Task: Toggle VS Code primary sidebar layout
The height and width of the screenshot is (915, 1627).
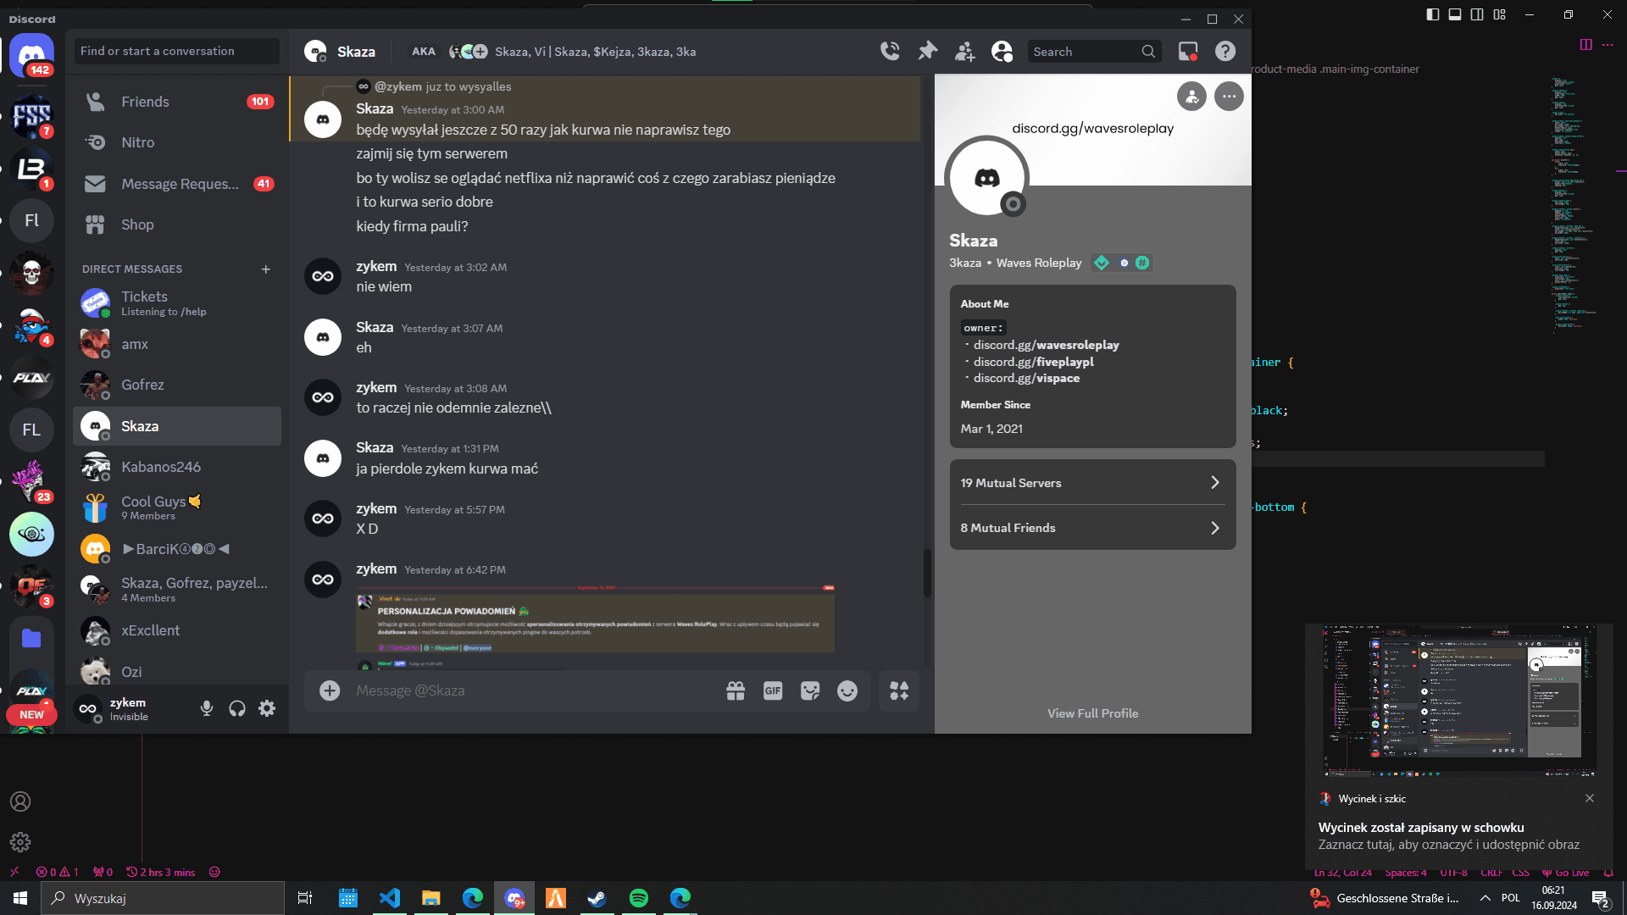Action: [x=1433, y=14]
